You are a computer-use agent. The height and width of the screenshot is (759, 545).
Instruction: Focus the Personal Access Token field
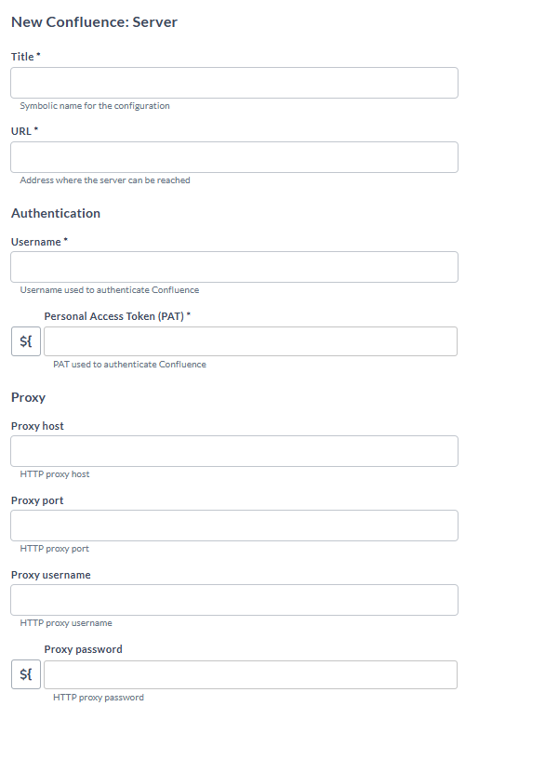point(251,341)
